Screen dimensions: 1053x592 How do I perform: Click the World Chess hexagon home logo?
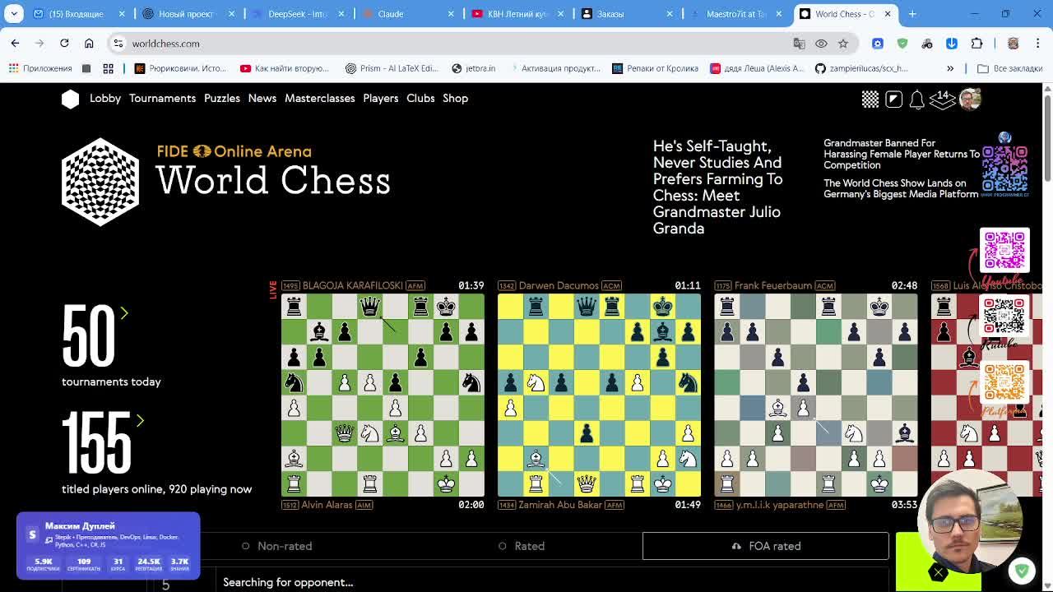(70, 99)
